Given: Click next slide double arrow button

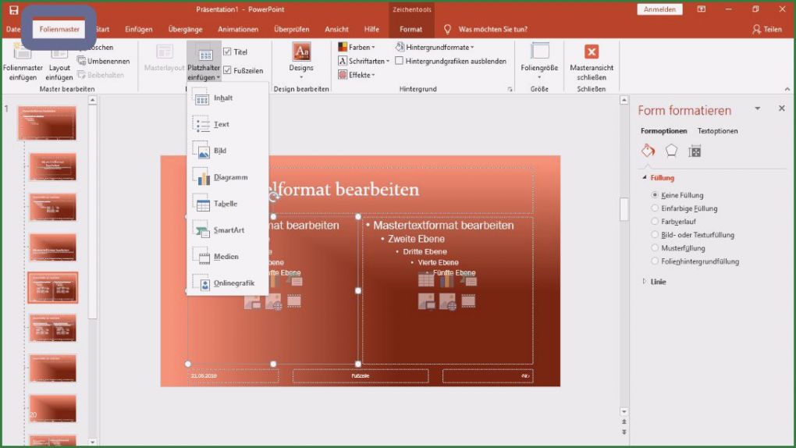Looking at the screenshot, I should pos(624,432).
